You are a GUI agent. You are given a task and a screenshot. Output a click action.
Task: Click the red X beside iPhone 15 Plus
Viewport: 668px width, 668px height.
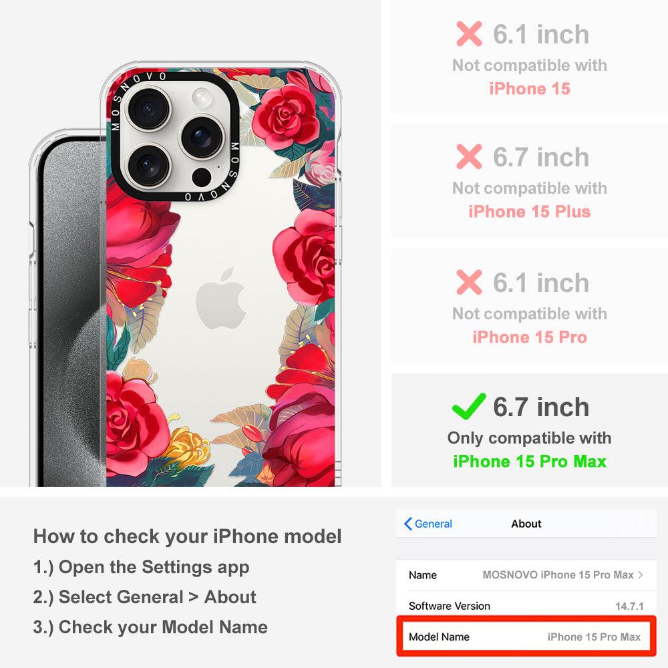click(x=469, y=157)
